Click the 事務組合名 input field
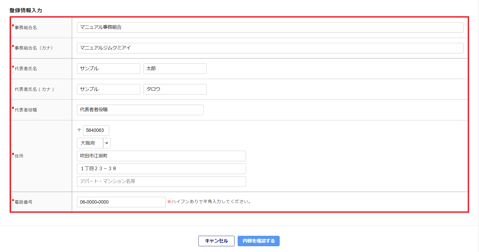The height and width of the screenshot is (252, 479). coord(270,27)
